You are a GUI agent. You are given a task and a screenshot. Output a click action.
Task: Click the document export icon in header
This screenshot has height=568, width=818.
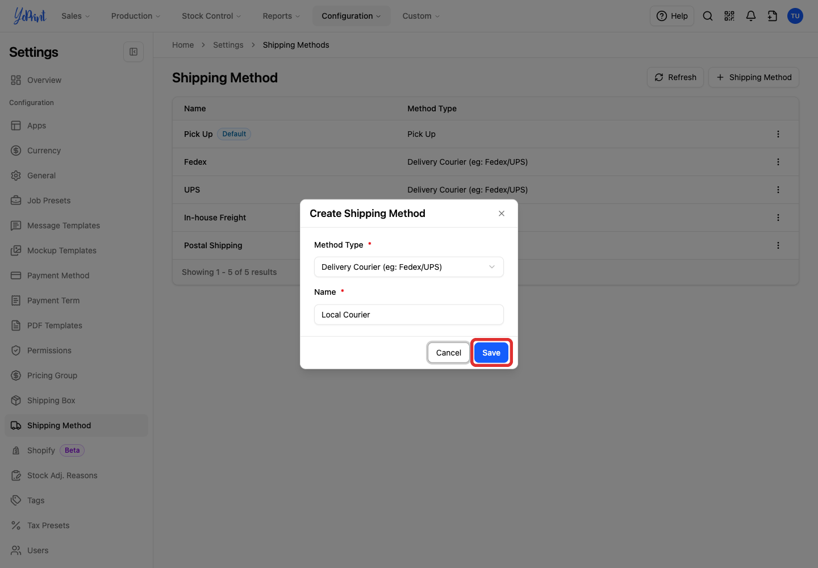[773, 16]
